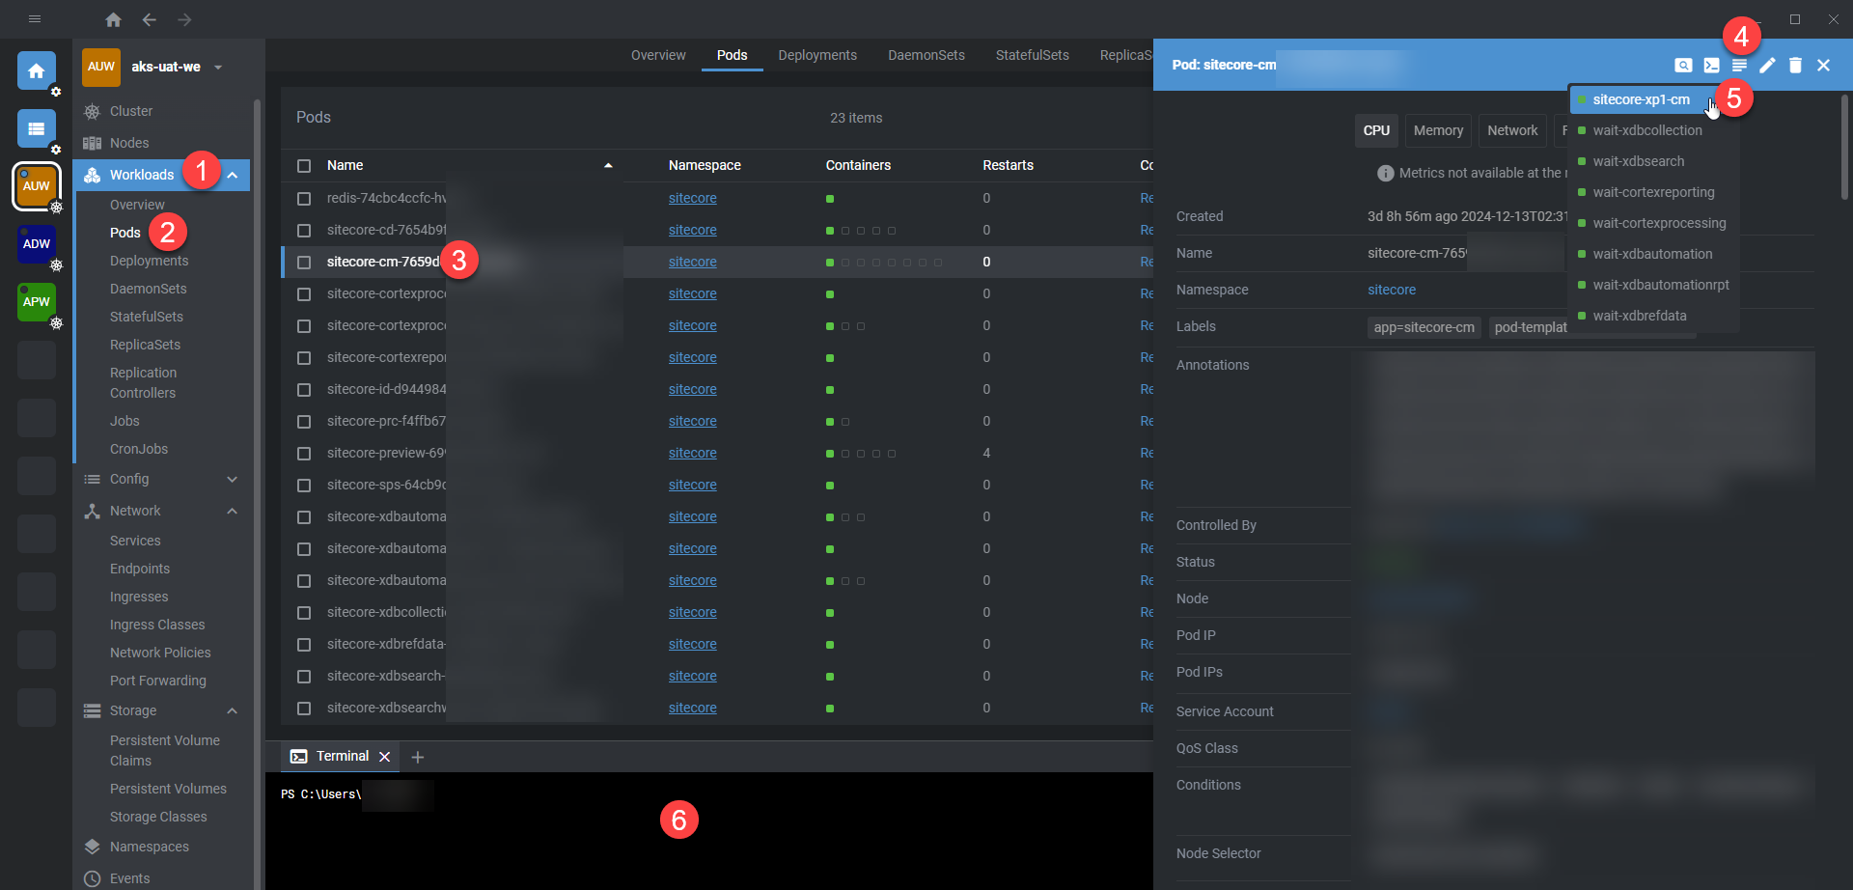Switch to the Deployments tab
Image resolution: width=1853 pixels, height=890 pixels.
pyautogui.click(x=816, y=55)
